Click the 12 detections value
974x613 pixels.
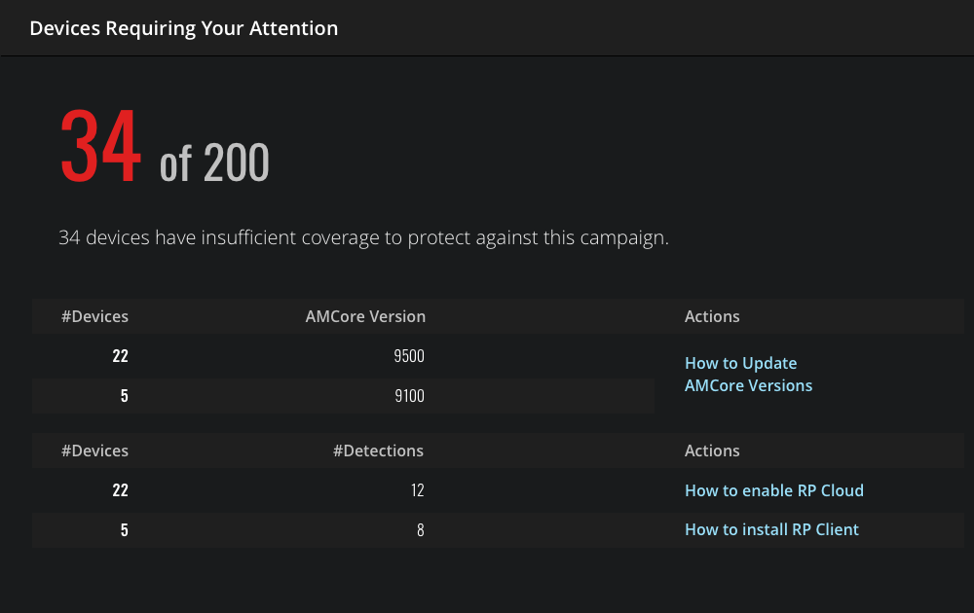pyautogui.click(x=417, y=490)
